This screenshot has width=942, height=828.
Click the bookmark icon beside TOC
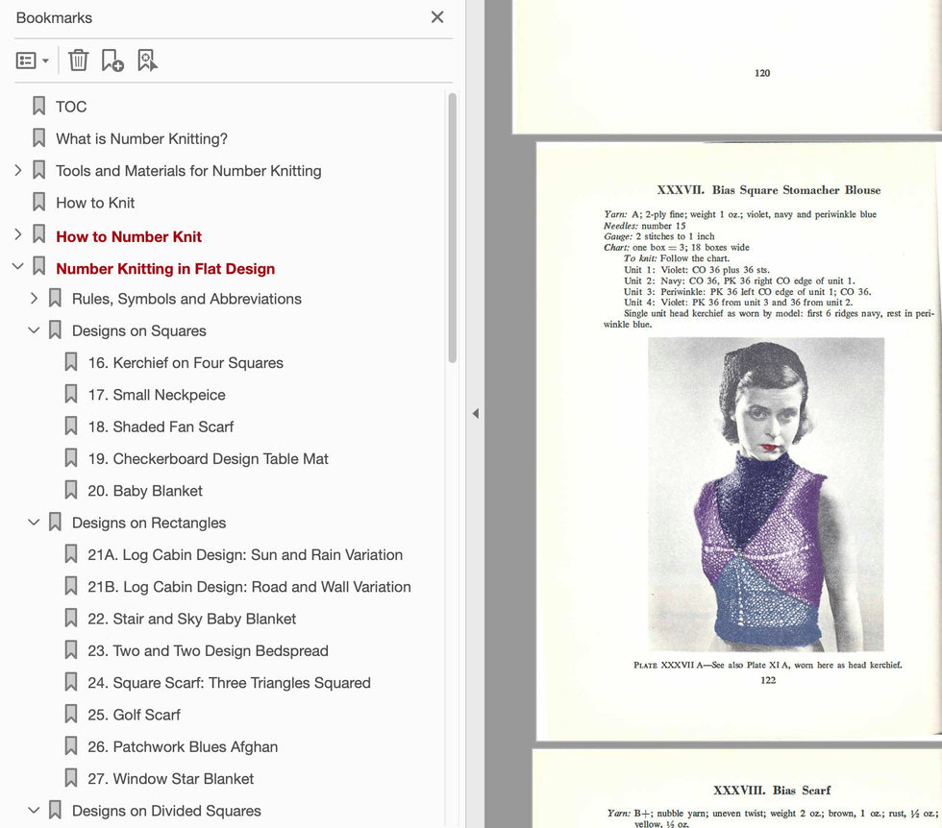38,106
